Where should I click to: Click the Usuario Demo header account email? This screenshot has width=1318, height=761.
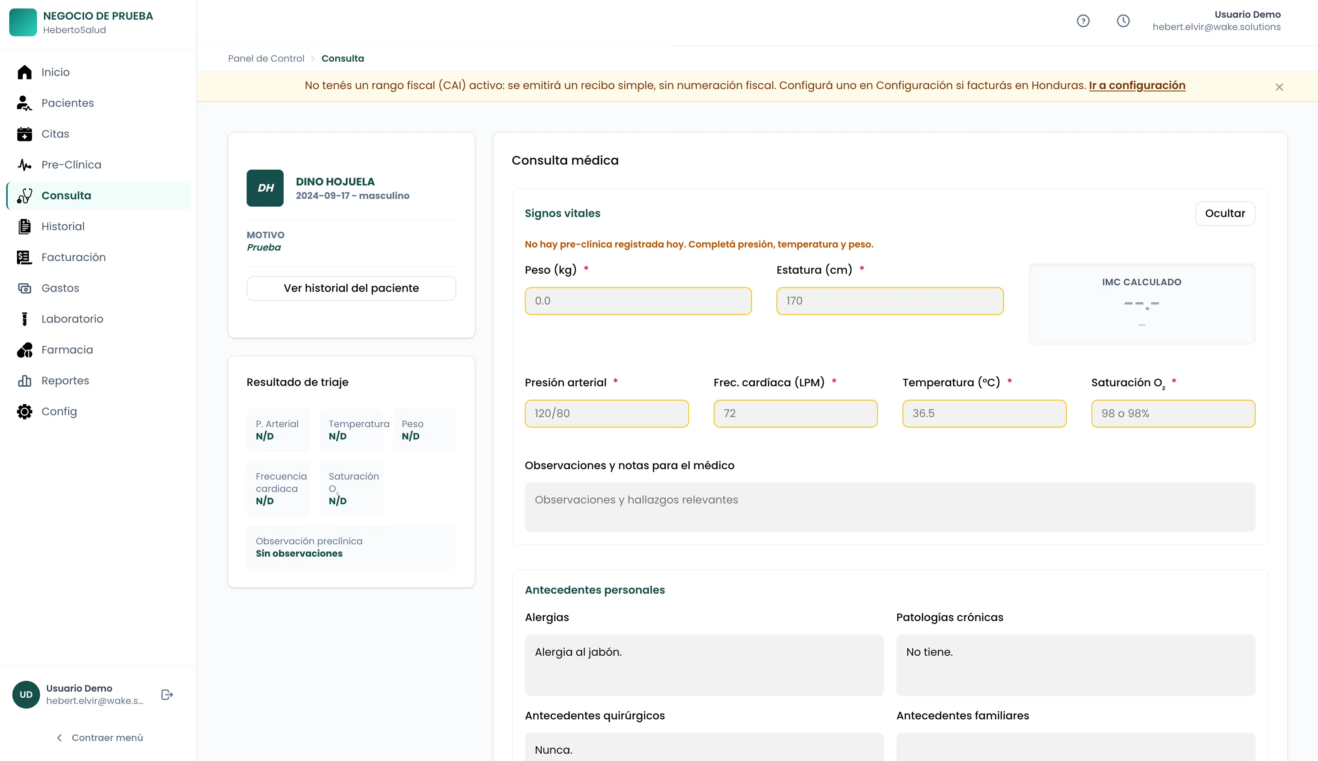[x=1216, y=27]
